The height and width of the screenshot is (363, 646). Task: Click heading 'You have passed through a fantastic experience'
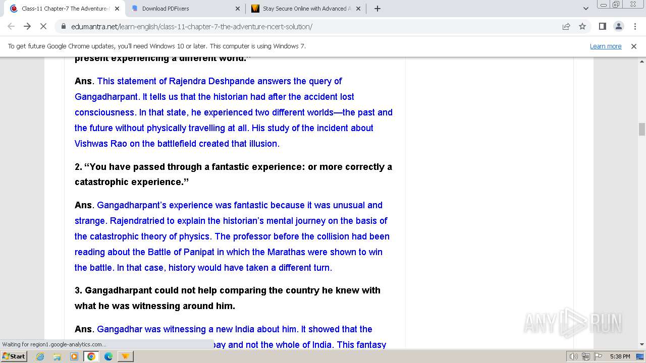[195, 167]
